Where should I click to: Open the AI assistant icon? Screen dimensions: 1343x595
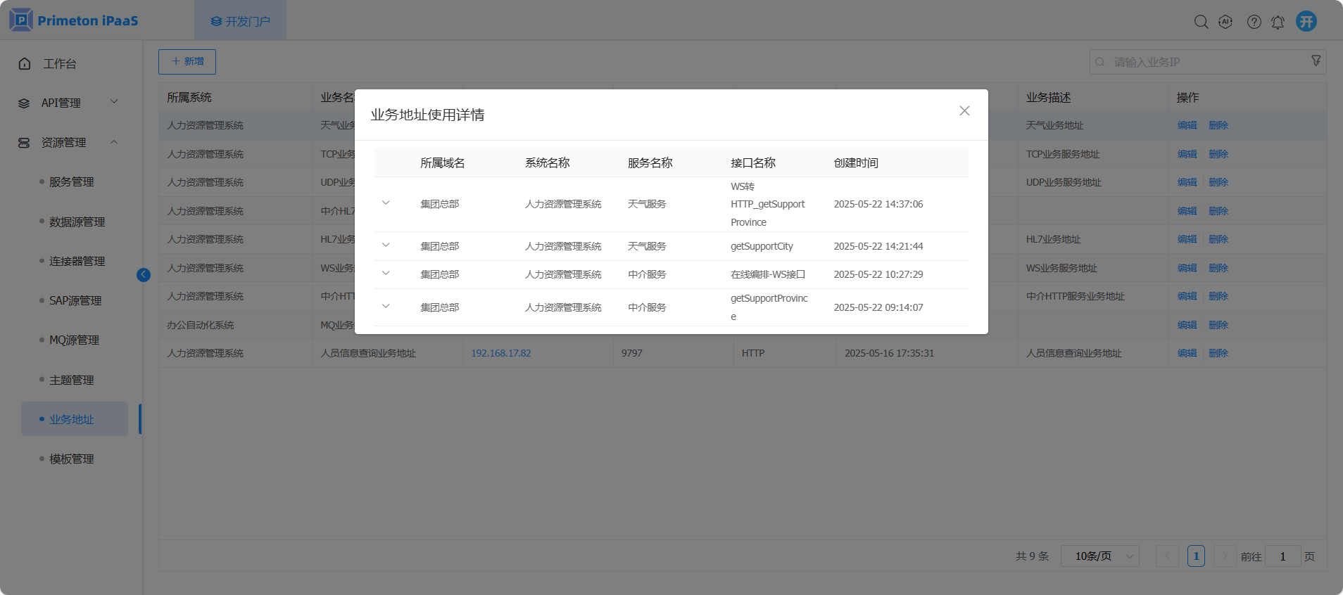click(1225, 22)
